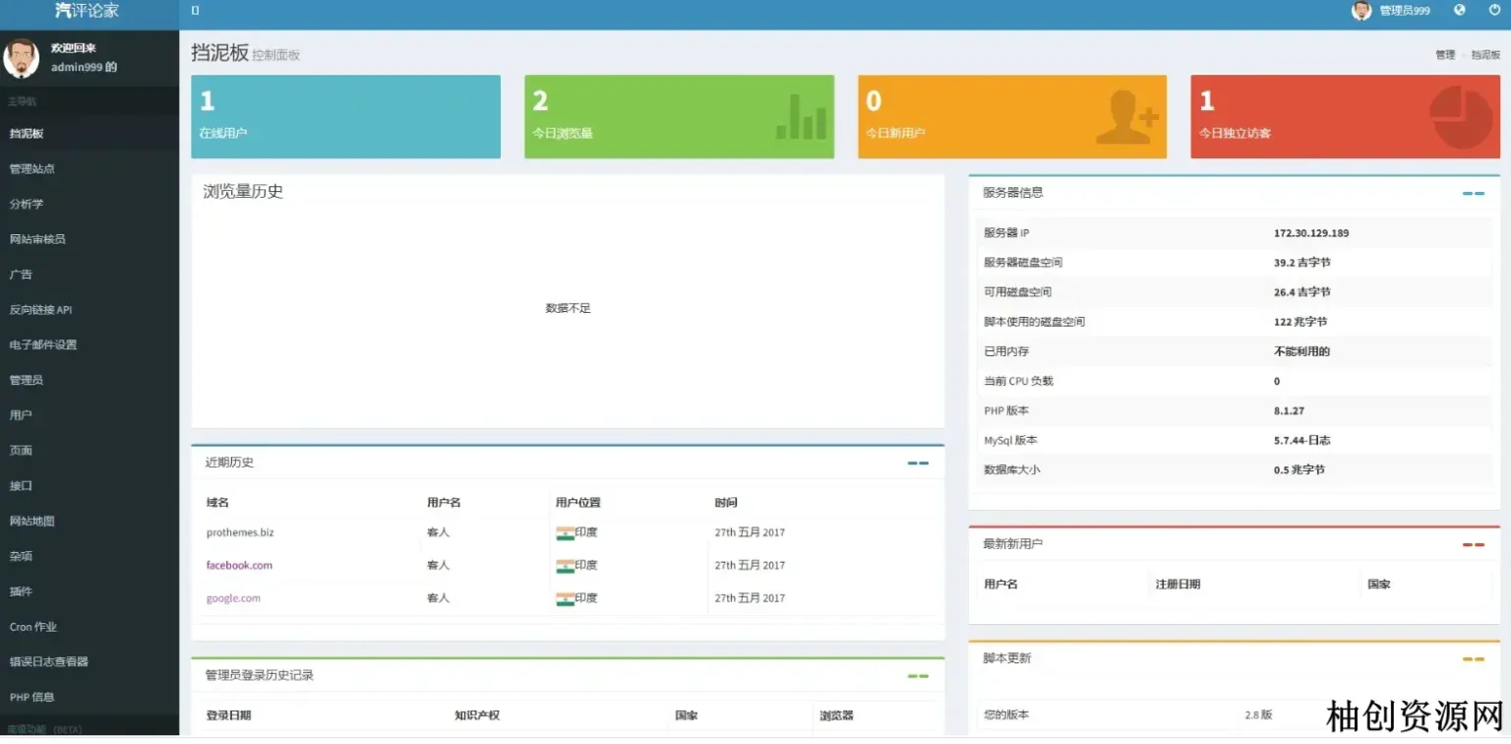Viewport: 1511px width, 744px height.
Task: Collapse 服务器信息 panel using its left dash button
Action: pos(1468,194)
